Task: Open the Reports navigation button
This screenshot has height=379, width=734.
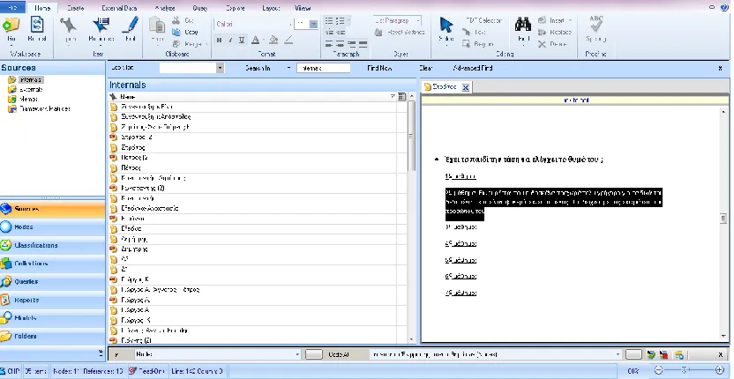Action: [52, 300]
